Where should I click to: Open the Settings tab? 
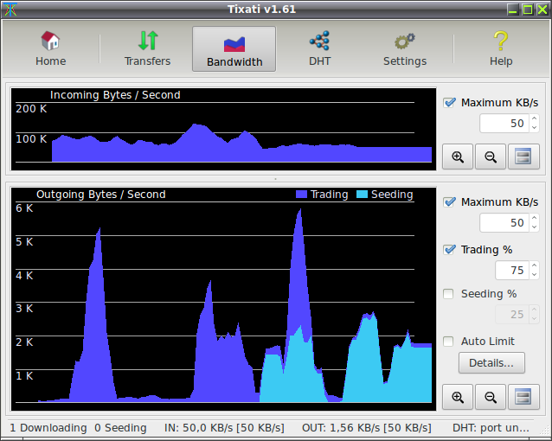tap(405, 48)
